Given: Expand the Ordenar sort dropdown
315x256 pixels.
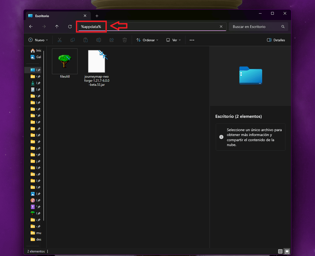Looking at the screenshot, I should click(x=147, y=40).
